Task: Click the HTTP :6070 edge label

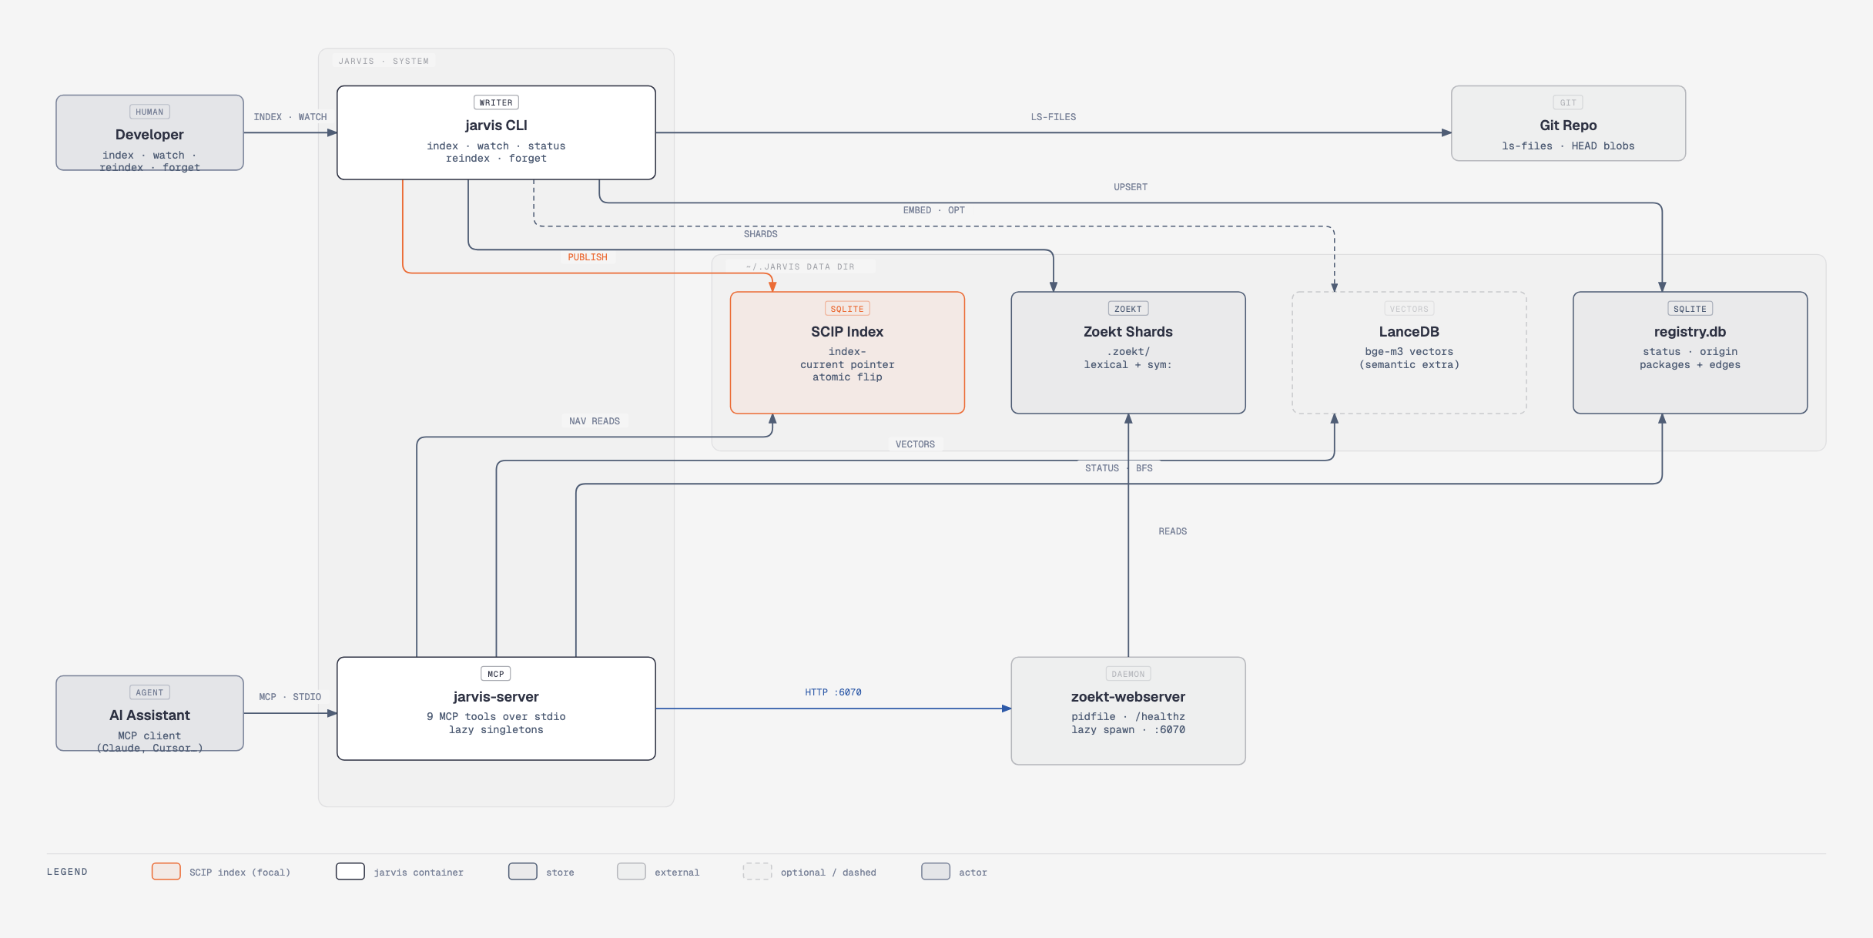Action: coord(833,692)
